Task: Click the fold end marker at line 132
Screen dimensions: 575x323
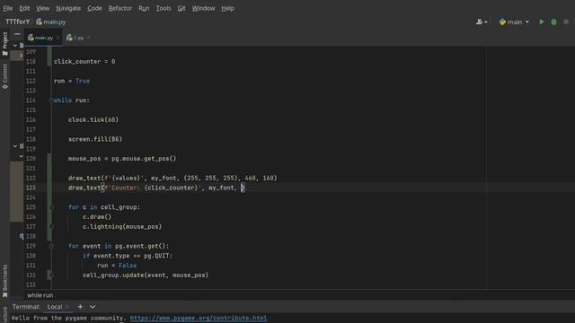Action: pos(51,275)
